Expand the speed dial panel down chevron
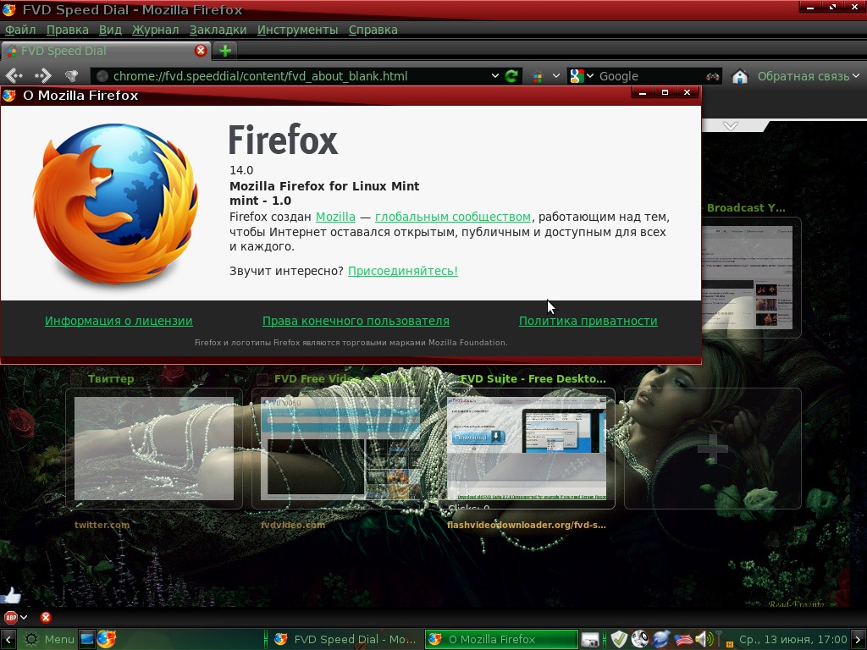Screen dimensions: 867x650 (731, 127)
